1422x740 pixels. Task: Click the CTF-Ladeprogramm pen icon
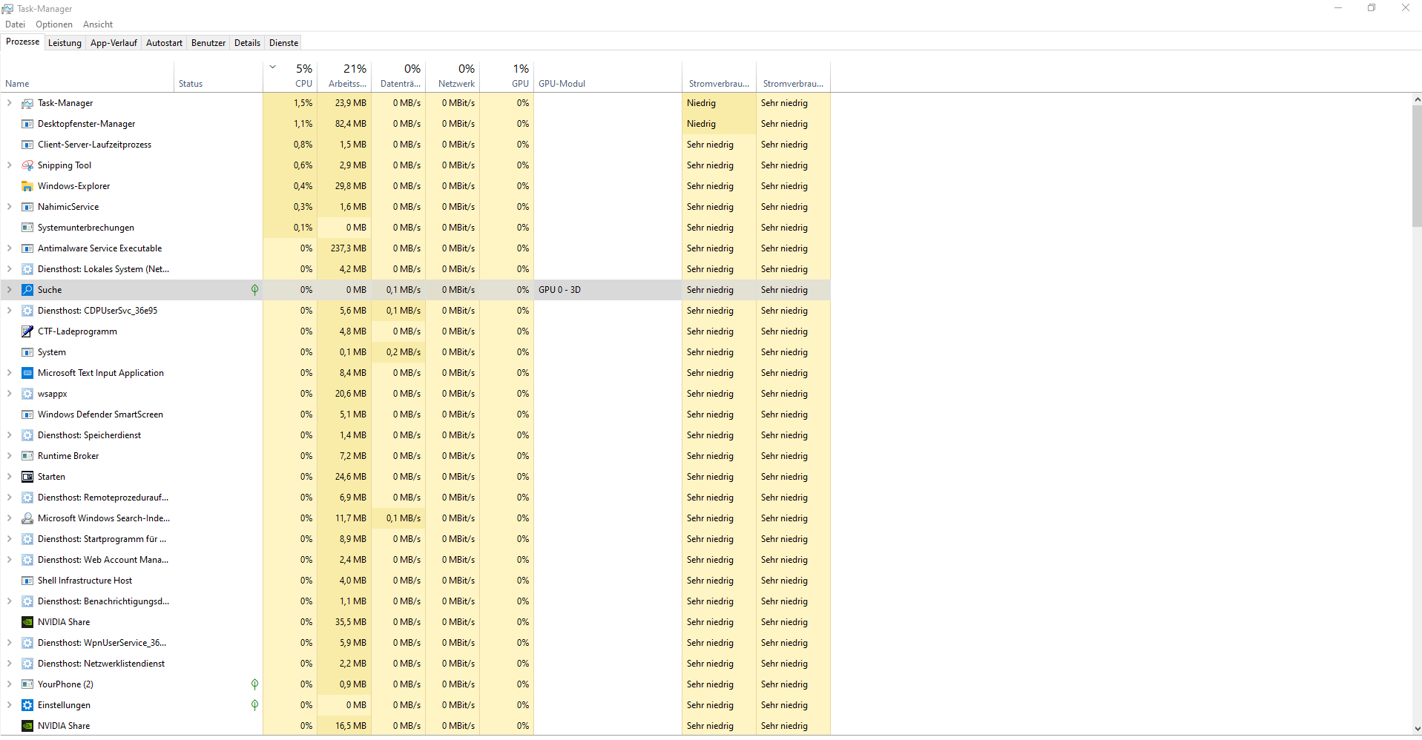pos(27,331)
